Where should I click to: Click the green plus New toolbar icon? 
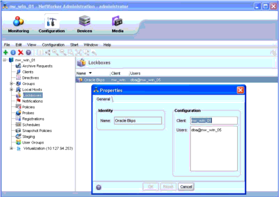(x=5, y=52)
